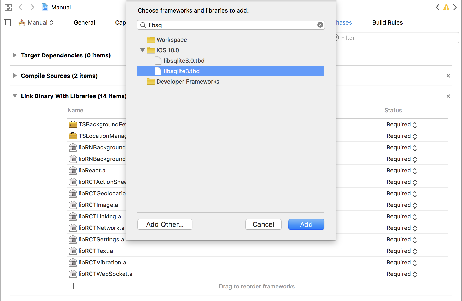Screen dimensions: 462x301
Task: Toggle the project and targets list sidebar
Action: point(7,23)
